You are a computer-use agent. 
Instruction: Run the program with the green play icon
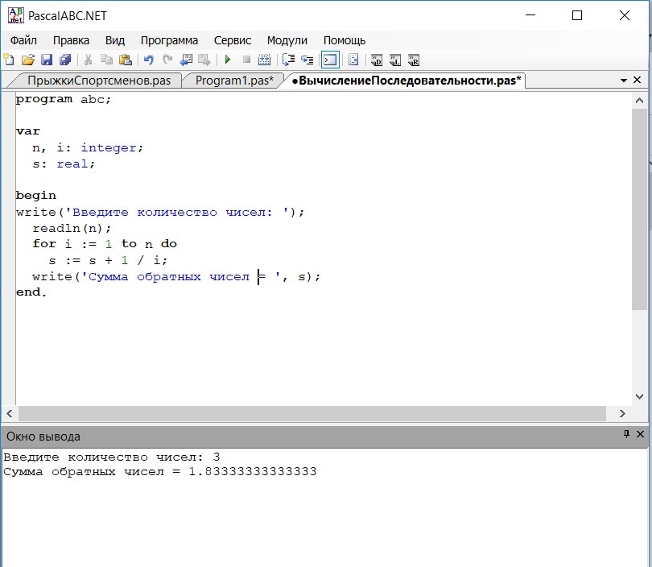[x=228, y=60]
